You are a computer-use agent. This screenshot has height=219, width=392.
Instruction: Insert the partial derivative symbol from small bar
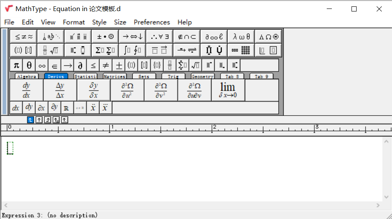[x=80, y=65]
